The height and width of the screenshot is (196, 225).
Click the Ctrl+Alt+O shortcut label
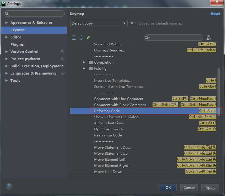pos(207,129)
